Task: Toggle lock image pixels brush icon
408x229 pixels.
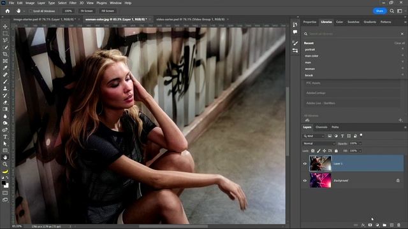Action: tap(319, 151)
